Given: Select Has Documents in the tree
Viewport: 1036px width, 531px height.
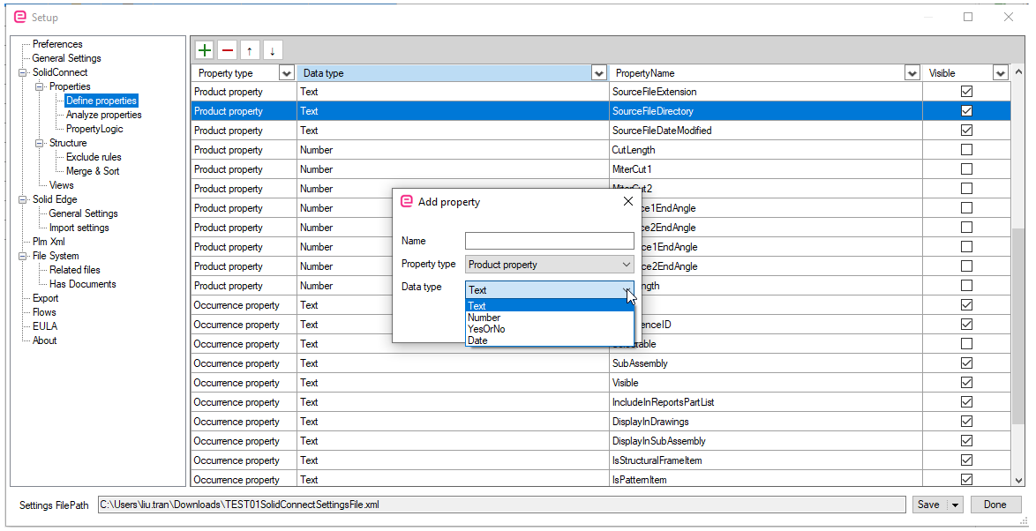Looking at the screenshot, I should click(82, 284).
